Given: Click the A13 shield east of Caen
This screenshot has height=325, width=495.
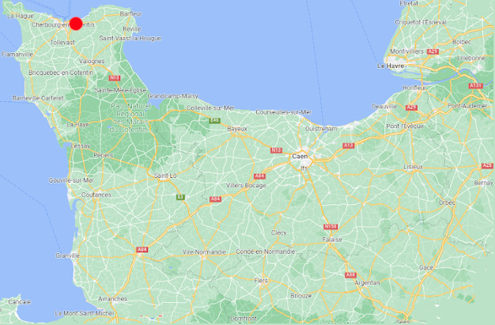Looking at the screenshot, I should click(349, 145).
